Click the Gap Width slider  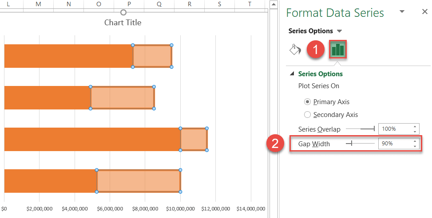tap(361, 143)
